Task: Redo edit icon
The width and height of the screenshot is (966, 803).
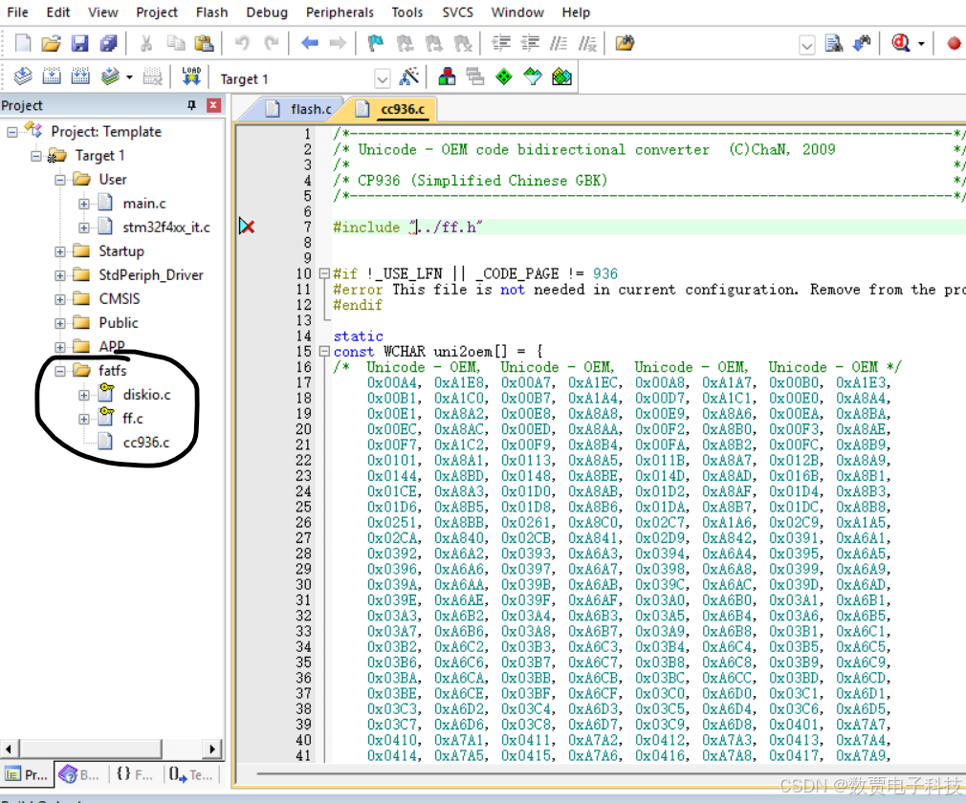Action: (271, 43)
